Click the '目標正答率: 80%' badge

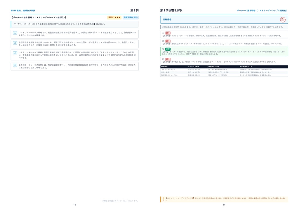coord(131,17)
